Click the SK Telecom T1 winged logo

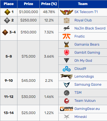[x=67, y=12]
